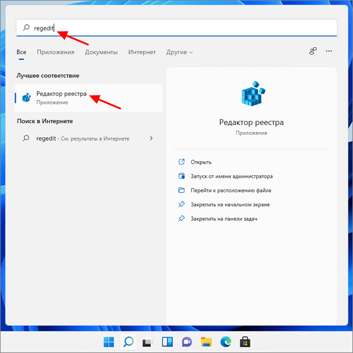Click the regedit search input field
This screenshot has width=353, height=353.
[176, 28]
